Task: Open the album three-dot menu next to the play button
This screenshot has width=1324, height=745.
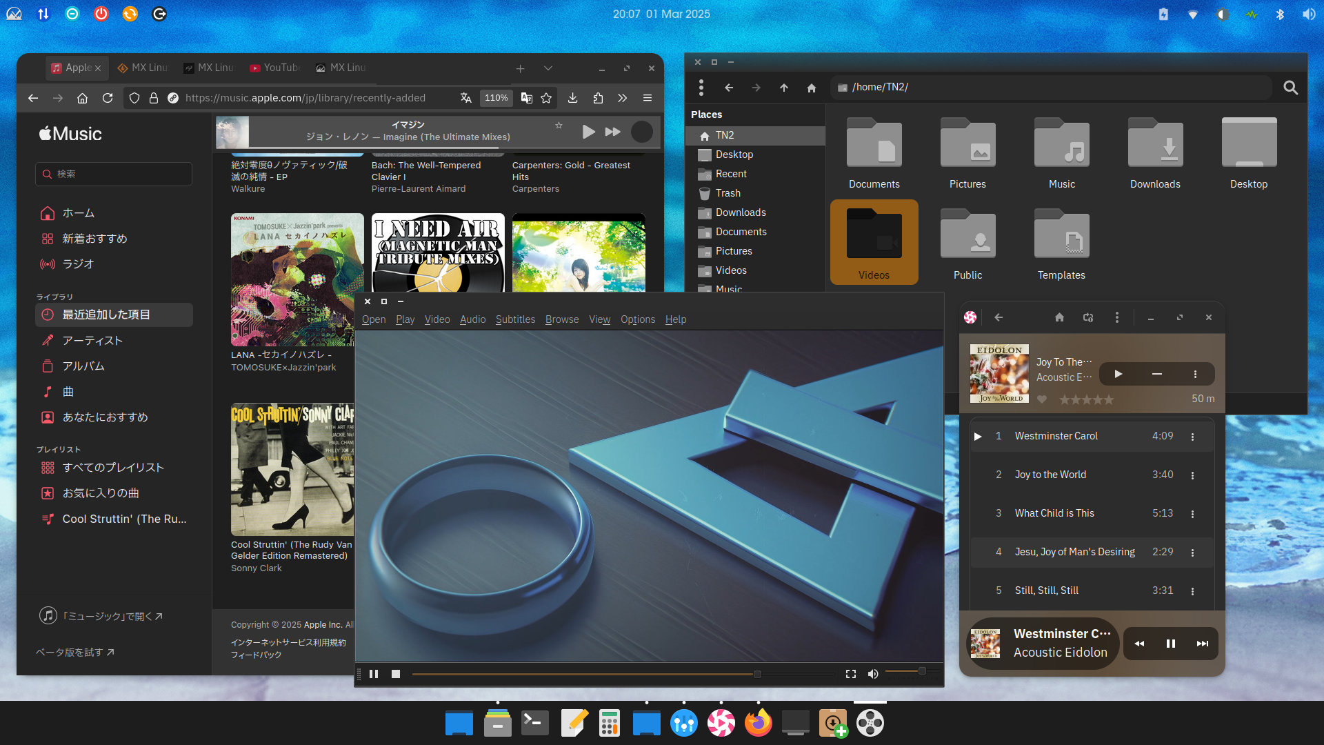Action: (x=1195, y=375)
